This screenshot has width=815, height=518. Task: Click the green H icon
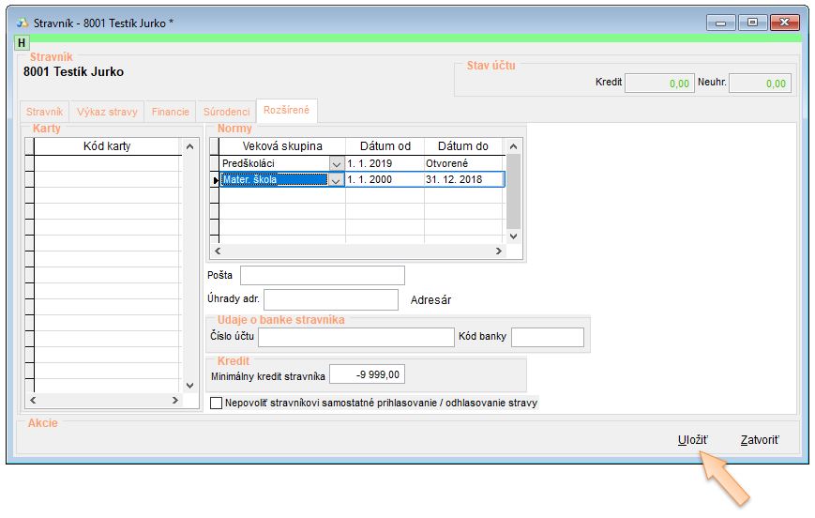point(23,43)
